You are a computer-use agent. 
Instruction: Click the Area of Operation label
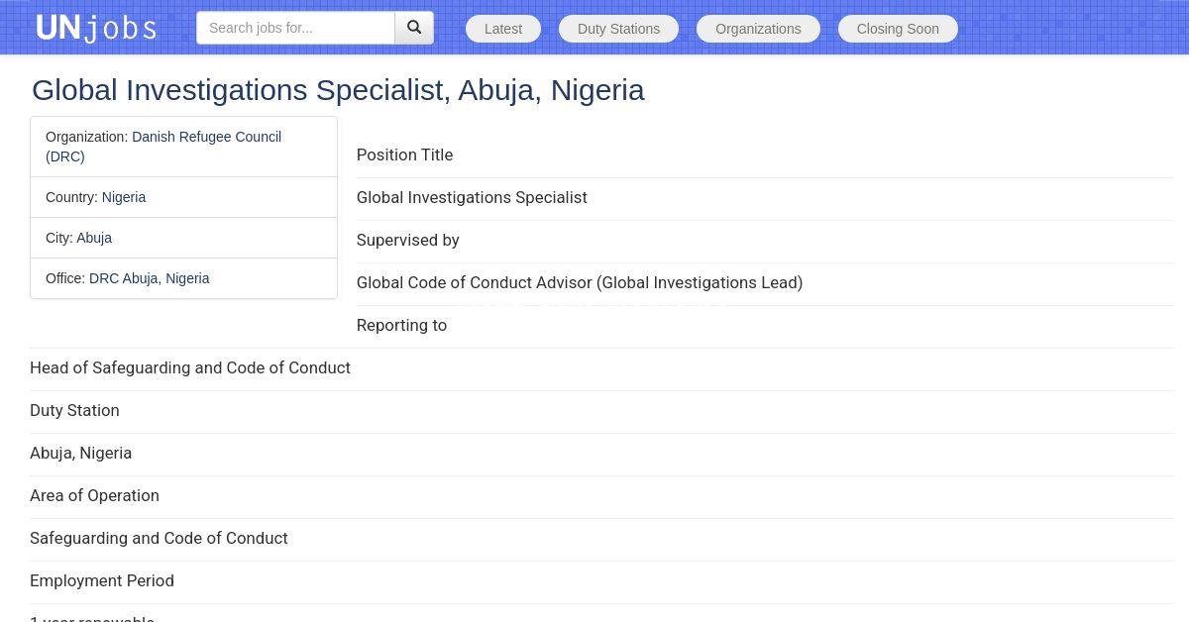coord(94,495)
